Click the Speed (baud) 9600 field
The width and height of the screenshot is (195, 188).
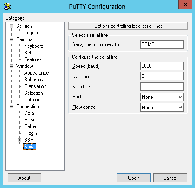coord(162,66)
